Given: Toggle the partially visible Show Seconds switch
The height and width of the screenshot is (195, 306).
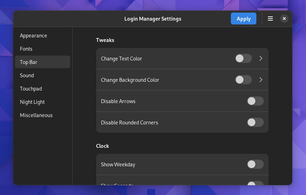Looking at the screenshot, I should pyautogui.click(x=255, y=183).
